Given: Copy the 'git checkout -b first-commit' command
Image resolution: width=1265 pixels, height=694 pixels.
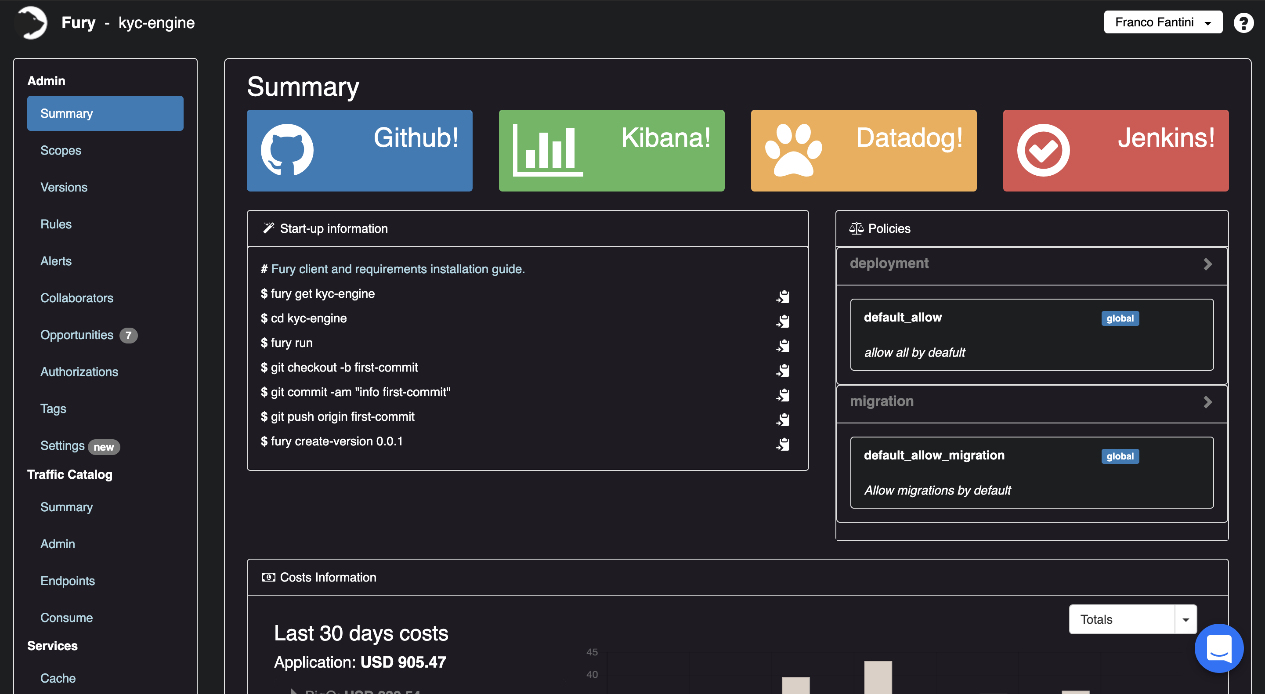Looking at the screenshot, I should tap(783, 370).
